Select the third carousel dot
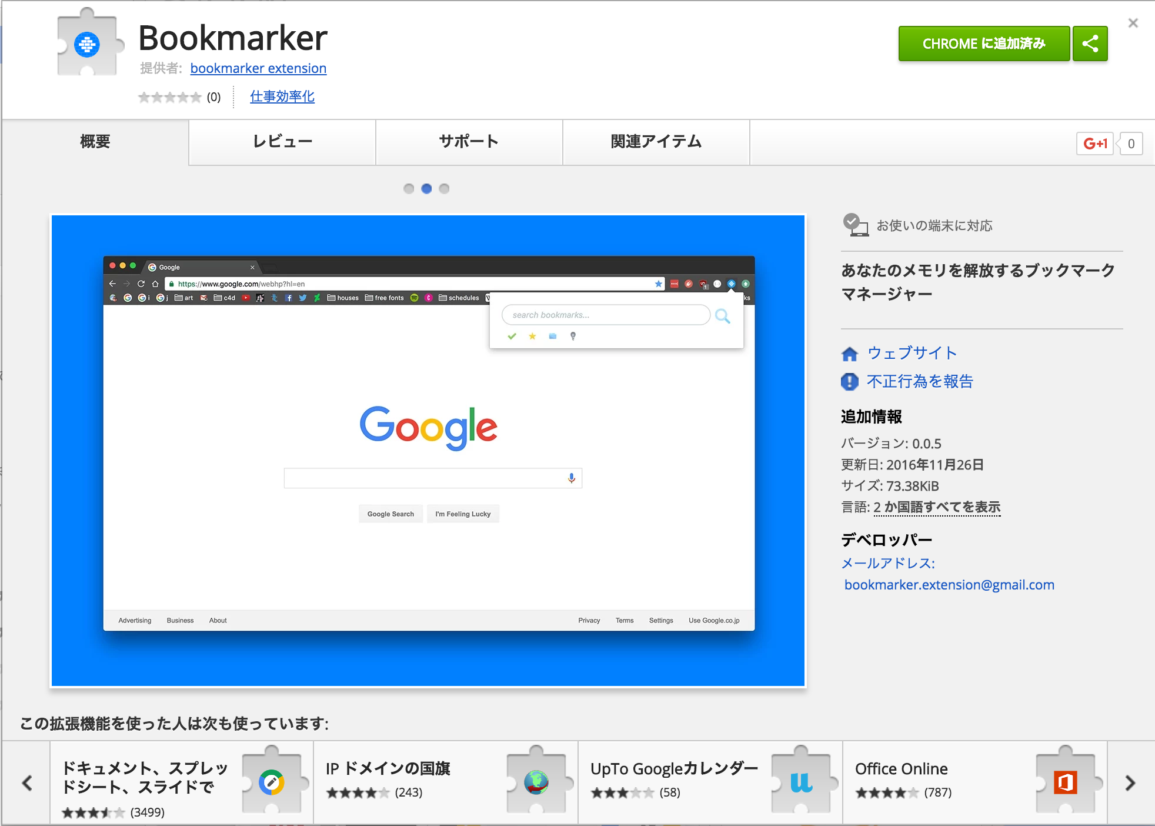The width and height of the screenshot is (1155, 826). tap(444, 189)
